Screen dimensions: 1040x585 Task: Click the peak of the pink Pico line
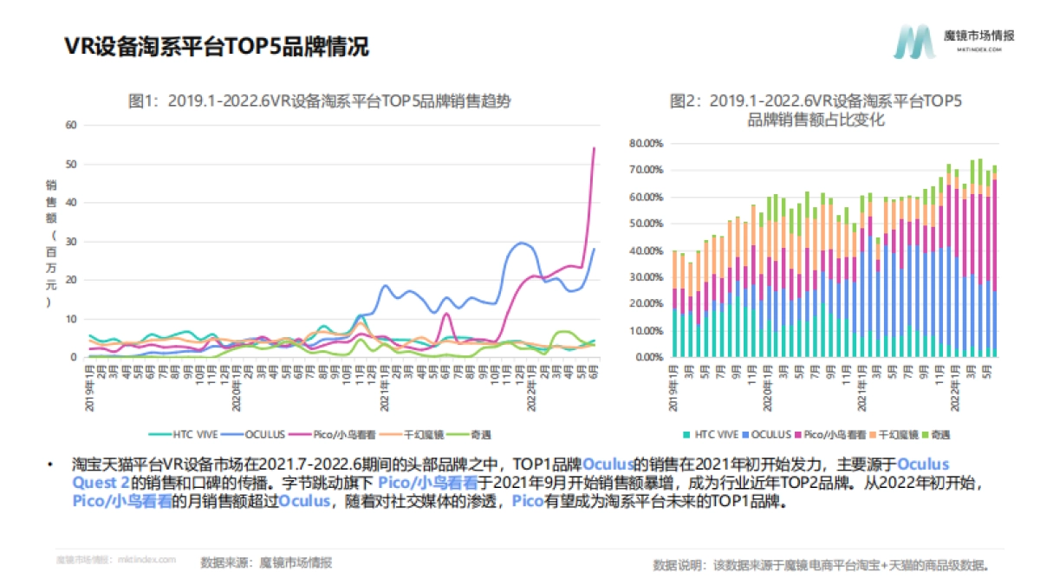(x=594, y=148)
